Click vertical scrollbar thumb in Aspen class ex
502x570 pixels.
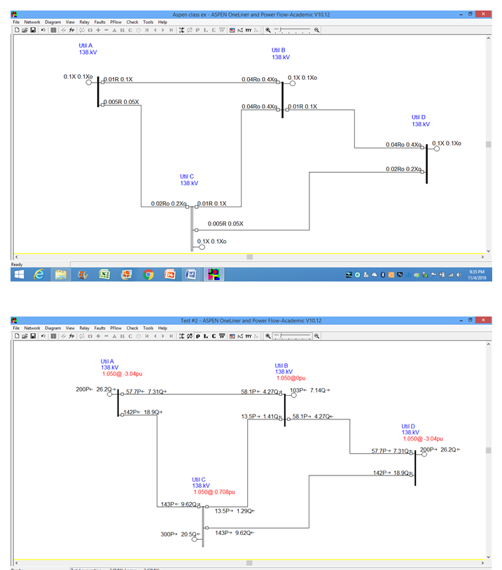pos(489,144)
